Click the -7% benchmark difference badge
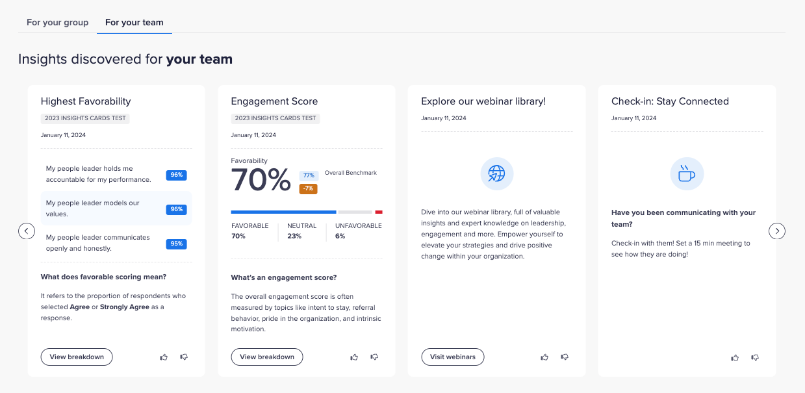The image size is (805, 393). (x=308, y=188)
